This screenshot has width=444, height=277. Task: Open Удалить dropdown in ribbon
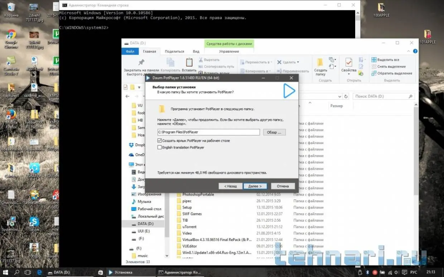pyautogui.click(x=288, y=62)
